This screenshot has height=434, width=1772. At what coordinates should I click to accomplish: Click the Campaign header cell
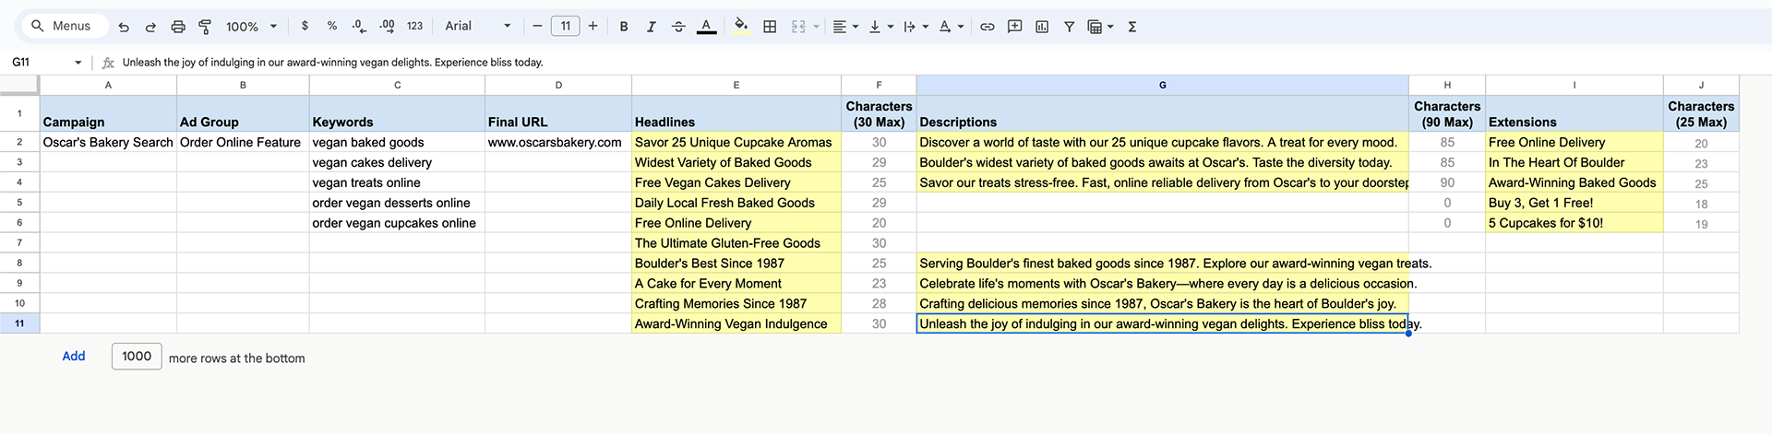tap(108, 113)
